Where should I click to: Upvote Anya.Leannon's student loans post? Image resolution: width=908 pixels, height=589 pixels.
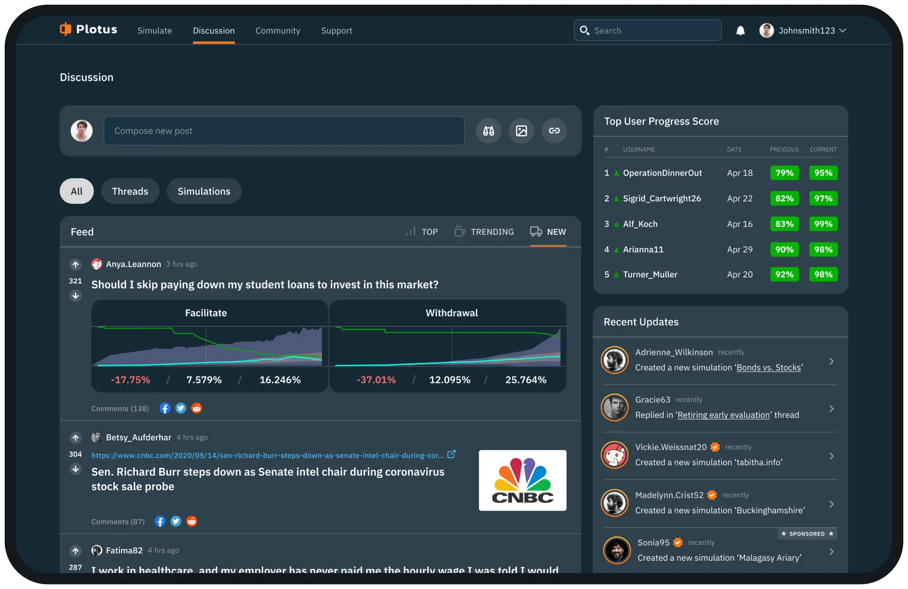pos(75,264)
